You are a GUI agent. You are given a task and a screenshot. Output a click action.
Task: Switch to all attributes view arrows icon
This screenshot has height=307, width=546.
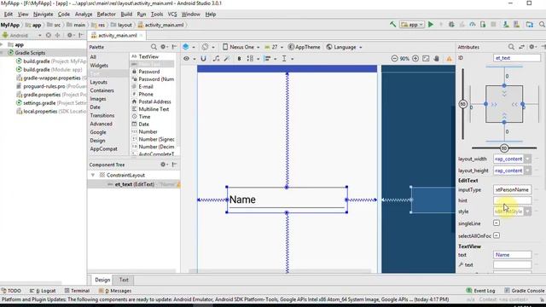click(x=521, y=47)
